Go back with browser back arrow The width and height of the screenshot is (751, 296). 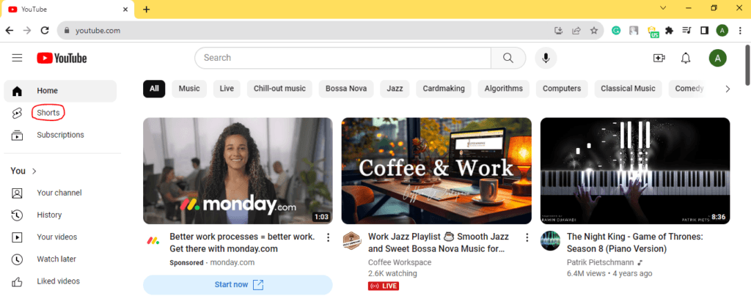[10, 31]
